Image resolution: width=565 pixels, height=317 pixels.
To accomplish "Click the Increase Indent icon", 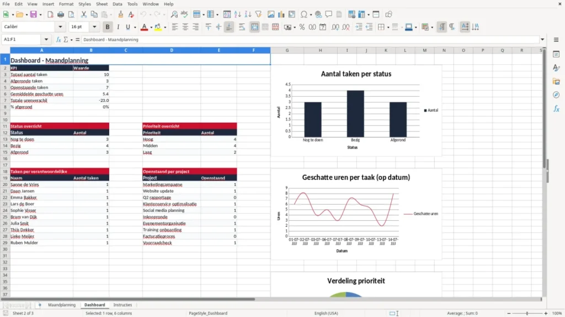I will pos(359,27).
